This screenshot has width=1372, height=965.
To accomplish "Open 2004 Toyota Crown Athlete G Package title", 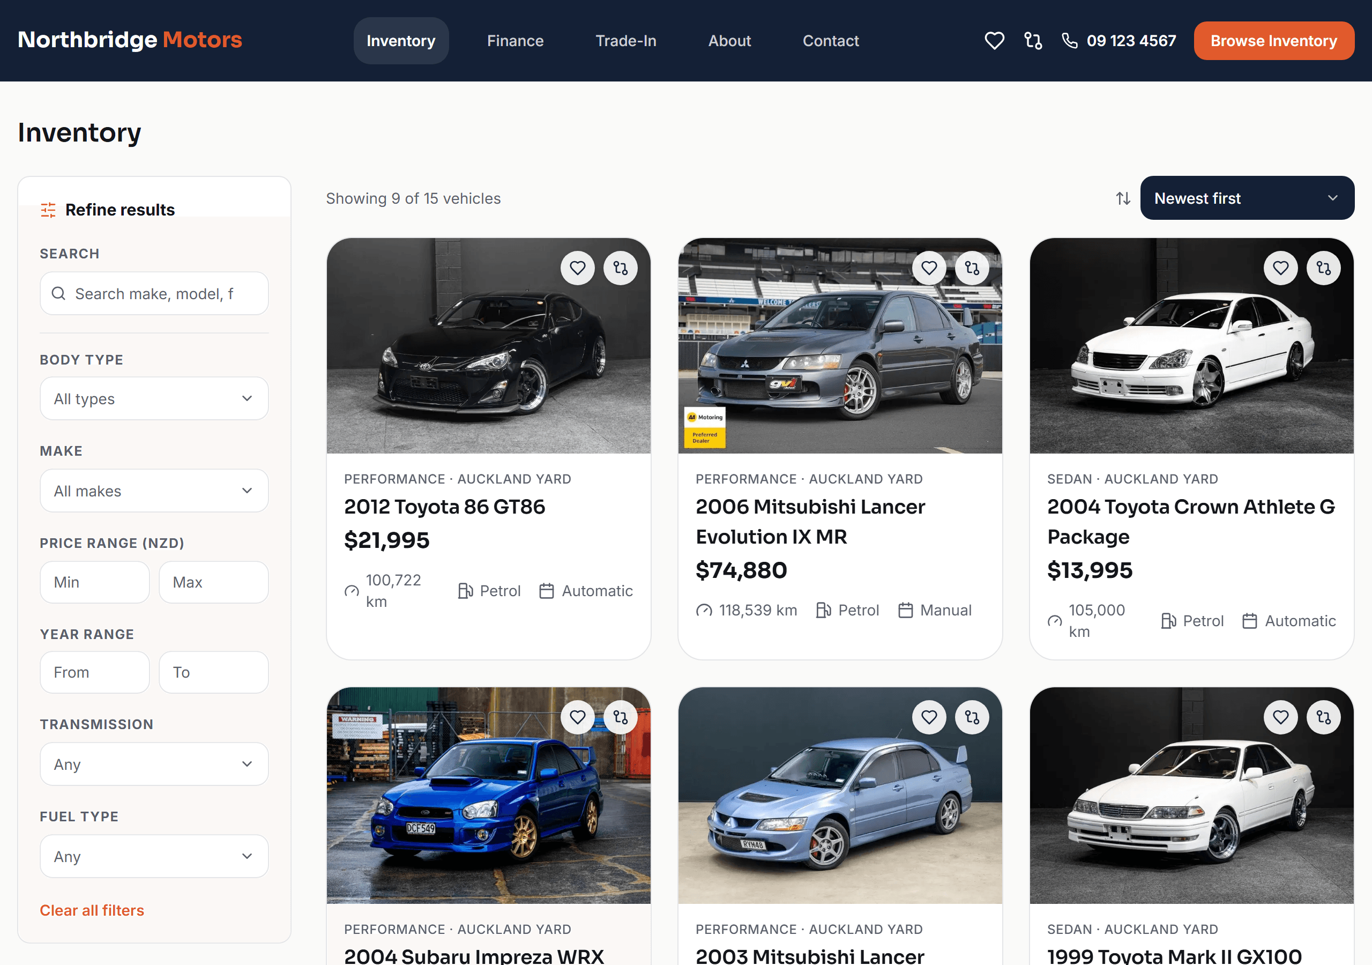I will click(1190, 521).
